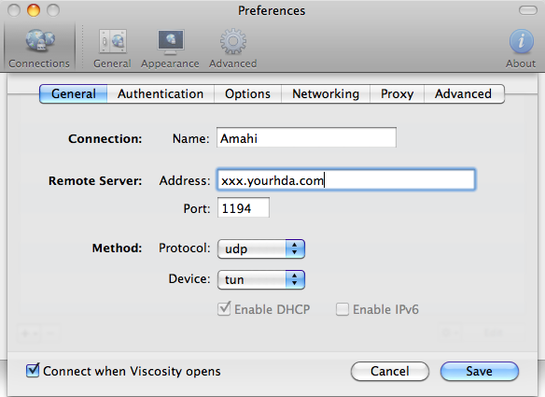Toggle Connect when Viscosity opens checkbox
The width and height of the screenshot is (545, 397).
pos(33,370)
